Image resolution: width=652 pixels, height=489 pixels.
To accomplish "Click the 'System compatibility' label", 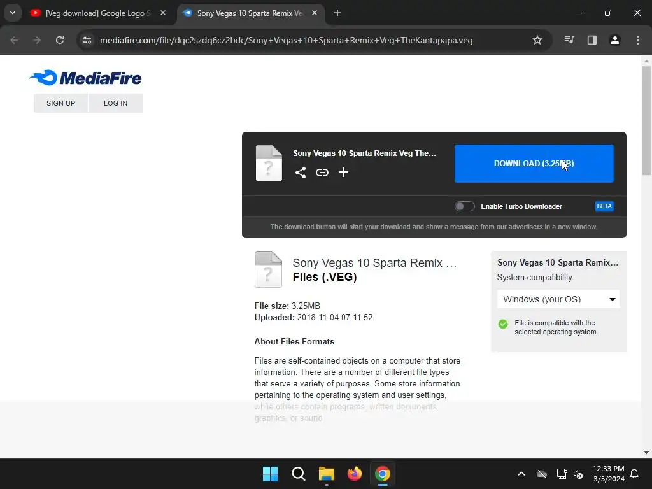I will (535, 278).
